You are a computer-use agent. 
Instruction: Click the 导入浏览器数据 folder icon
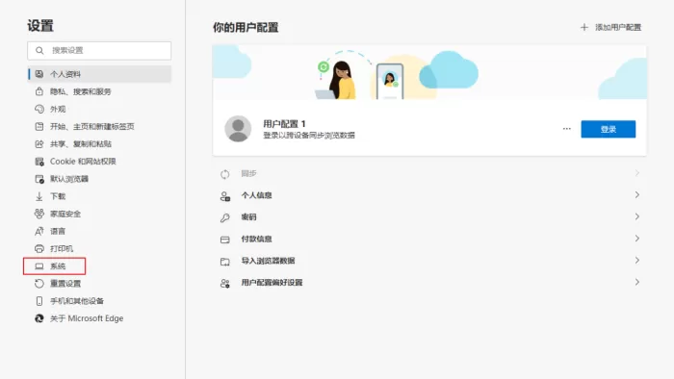pyautogui.click(x=224, y=262)
